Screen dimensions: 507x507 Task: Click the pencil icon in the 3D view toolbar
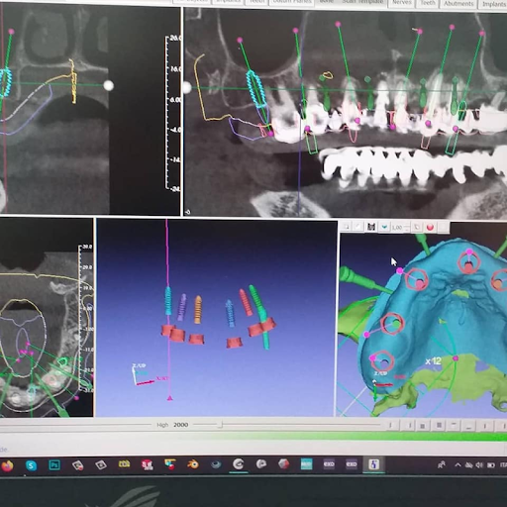click(358, 227)
